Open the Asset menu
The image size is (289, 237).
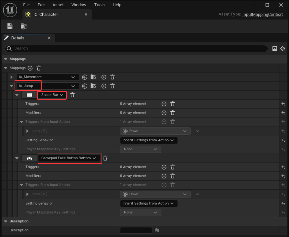click(58, 5)
